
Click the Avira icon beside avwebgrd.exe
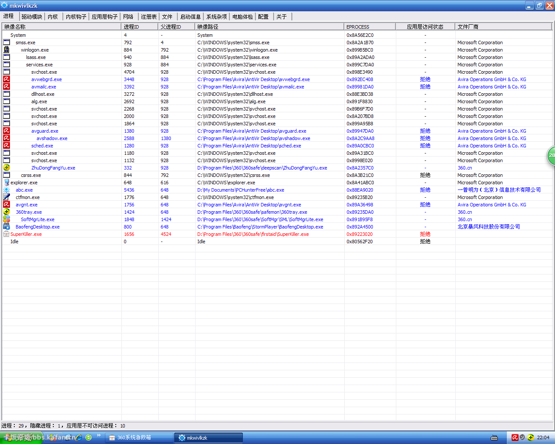pyautogui.click(x=7, y=79)
